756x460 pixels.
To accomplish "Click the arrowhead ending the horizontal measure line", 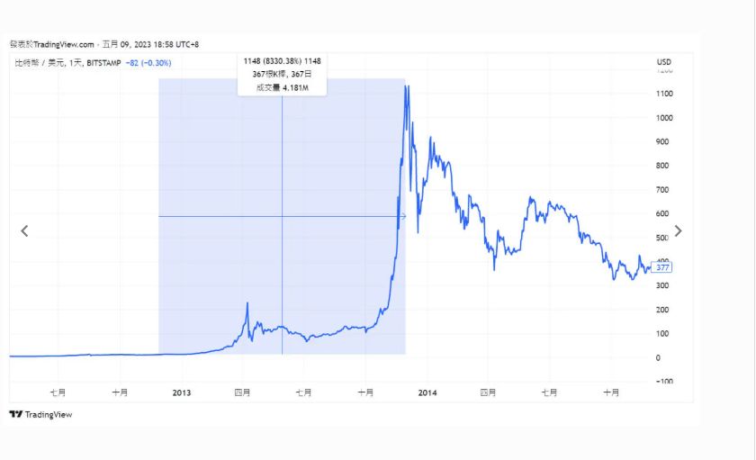I will pyautogui.click(x=403, y=216).
